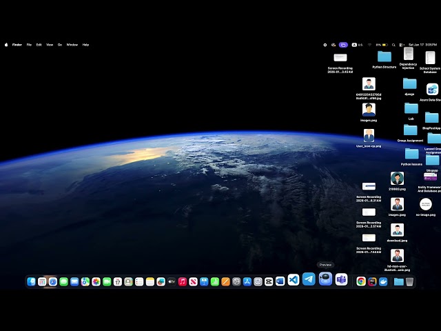This screenshot has height=331, width=441.
Task: Open the Music app from the dock
Action: (x=182, y=281)
